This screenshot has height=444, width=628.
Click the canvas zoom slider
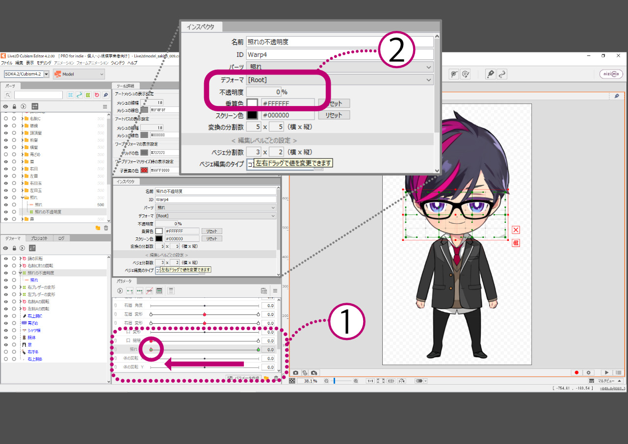[341, 381]
